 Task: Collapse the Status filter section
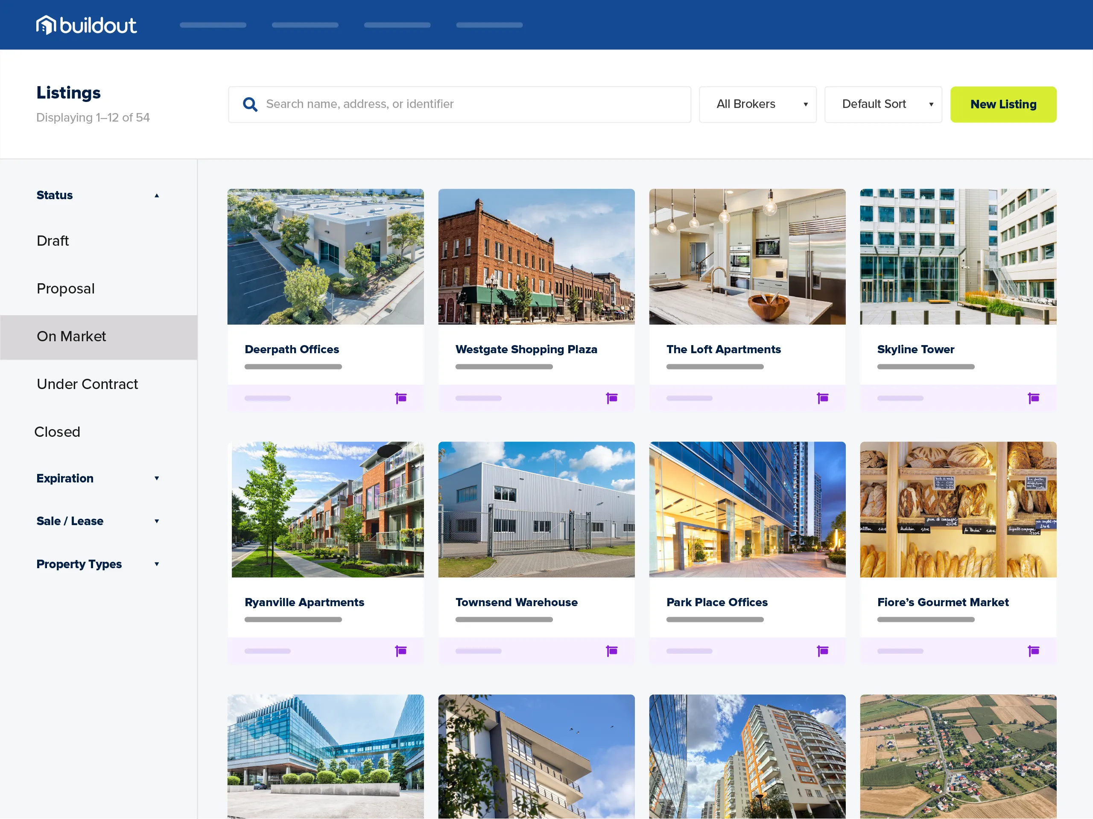pyautogui.click(x=156, y=195)
